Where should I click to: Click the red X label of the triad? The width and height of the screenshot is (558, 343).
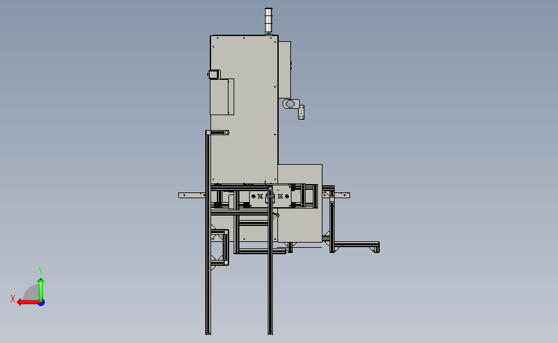click(x=13, y=299)
